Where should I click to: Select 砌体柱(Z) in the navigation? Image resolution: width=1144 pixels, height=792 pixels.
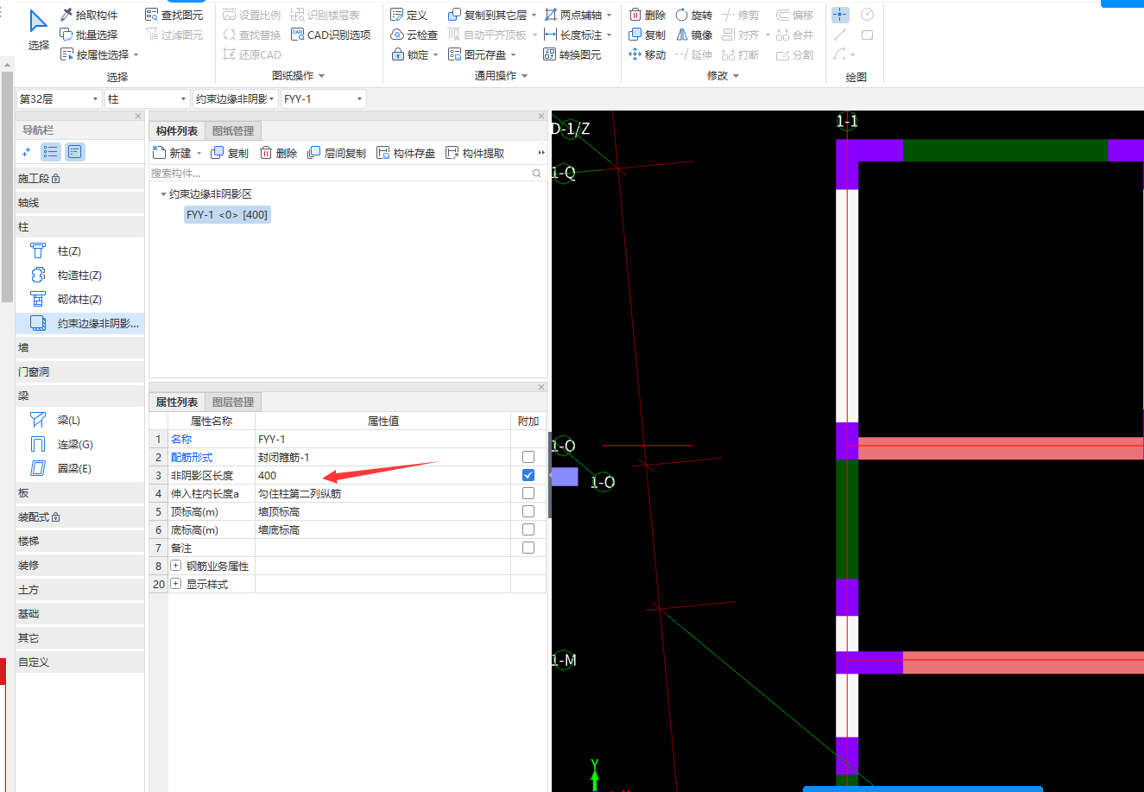tap(79, 300)
